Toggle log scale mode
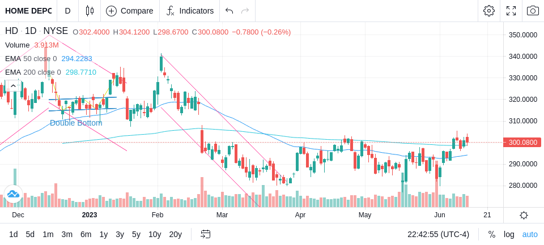 [x=509, y=235]
